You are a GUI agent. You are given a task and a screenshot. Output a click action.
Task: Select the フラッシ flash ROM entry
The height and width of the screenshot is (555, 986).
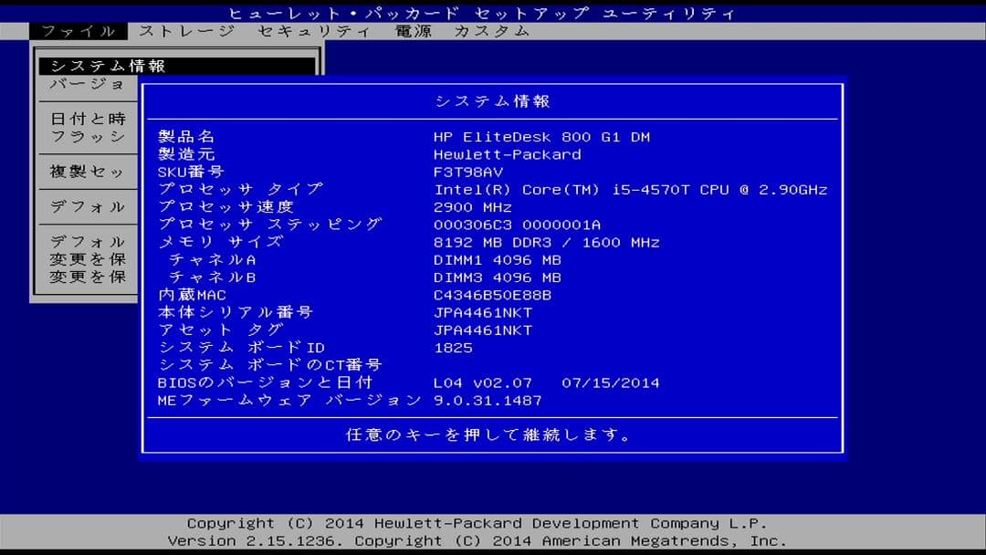(87, 137)
